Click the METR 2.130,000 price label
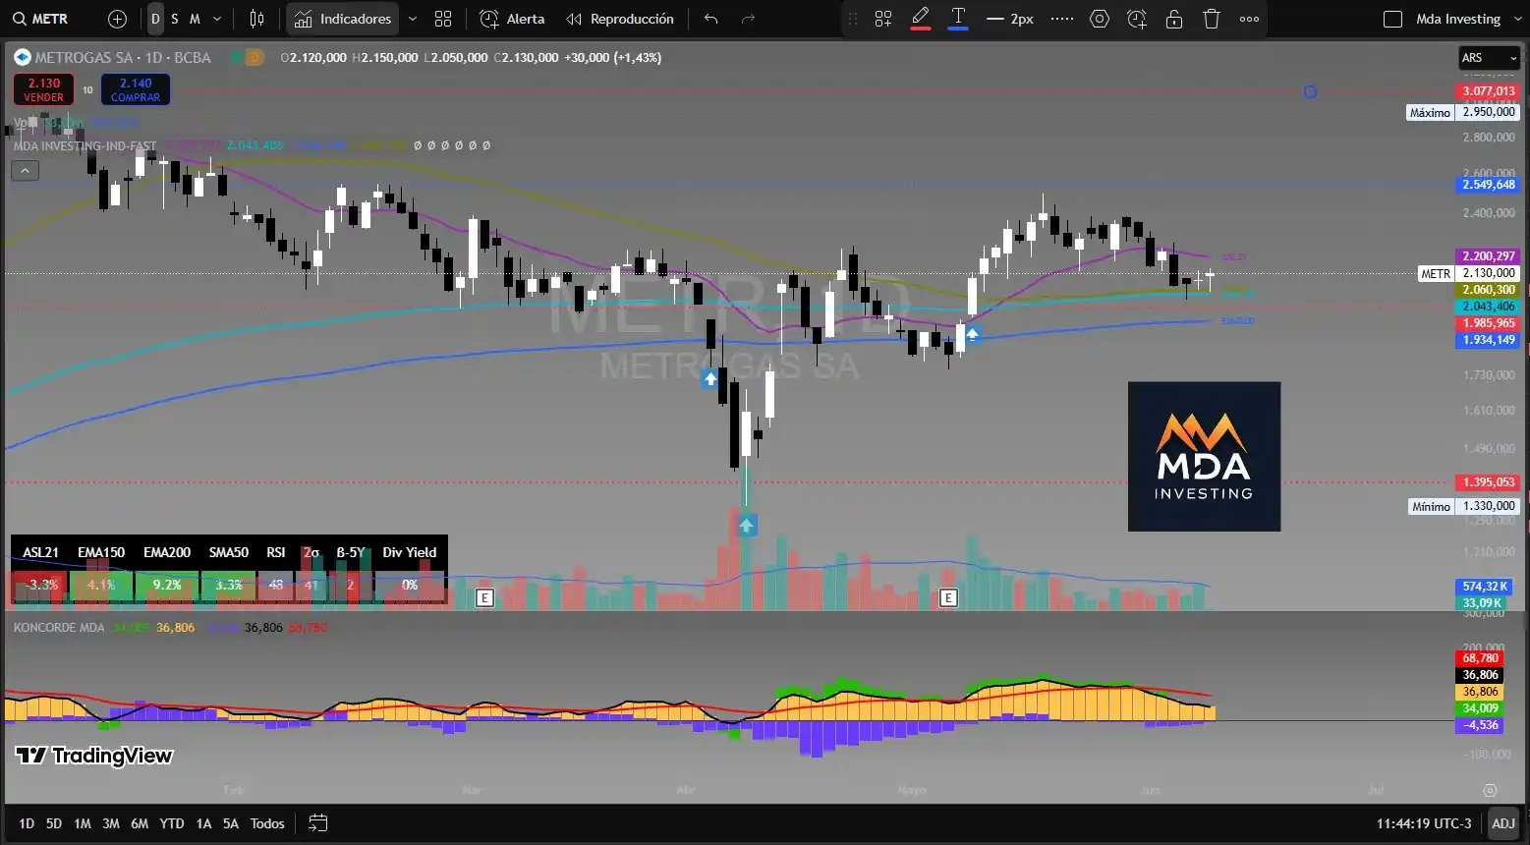The image size is (1530, 845). coord(1469,273)
